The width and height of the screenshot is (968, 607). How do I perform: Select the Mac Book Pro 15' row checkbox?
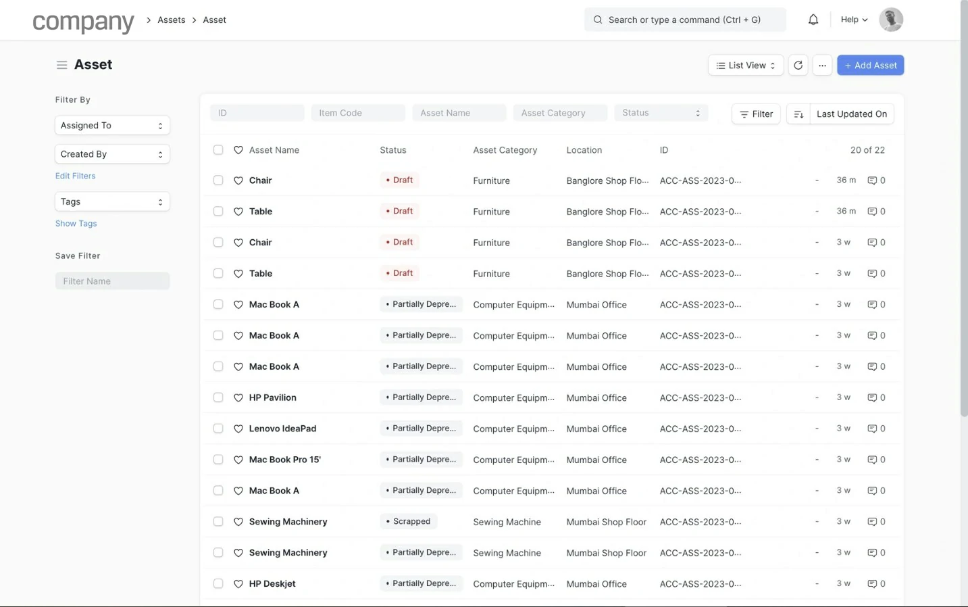pyautogui.click(x=218, y=460)
